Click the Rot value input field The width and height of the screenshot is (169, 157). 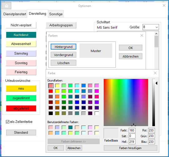click(x=151, y=130)
